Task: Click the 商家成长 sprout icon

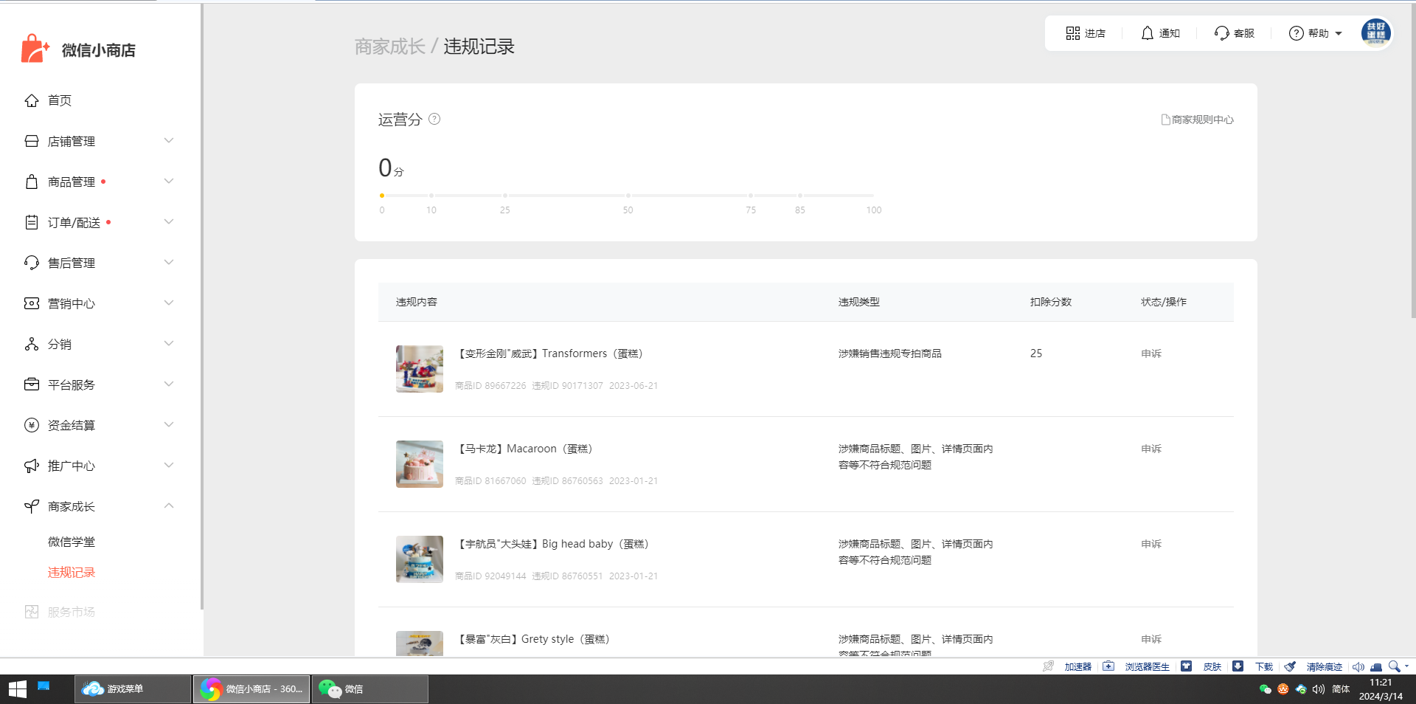Action: coord(32,506)
